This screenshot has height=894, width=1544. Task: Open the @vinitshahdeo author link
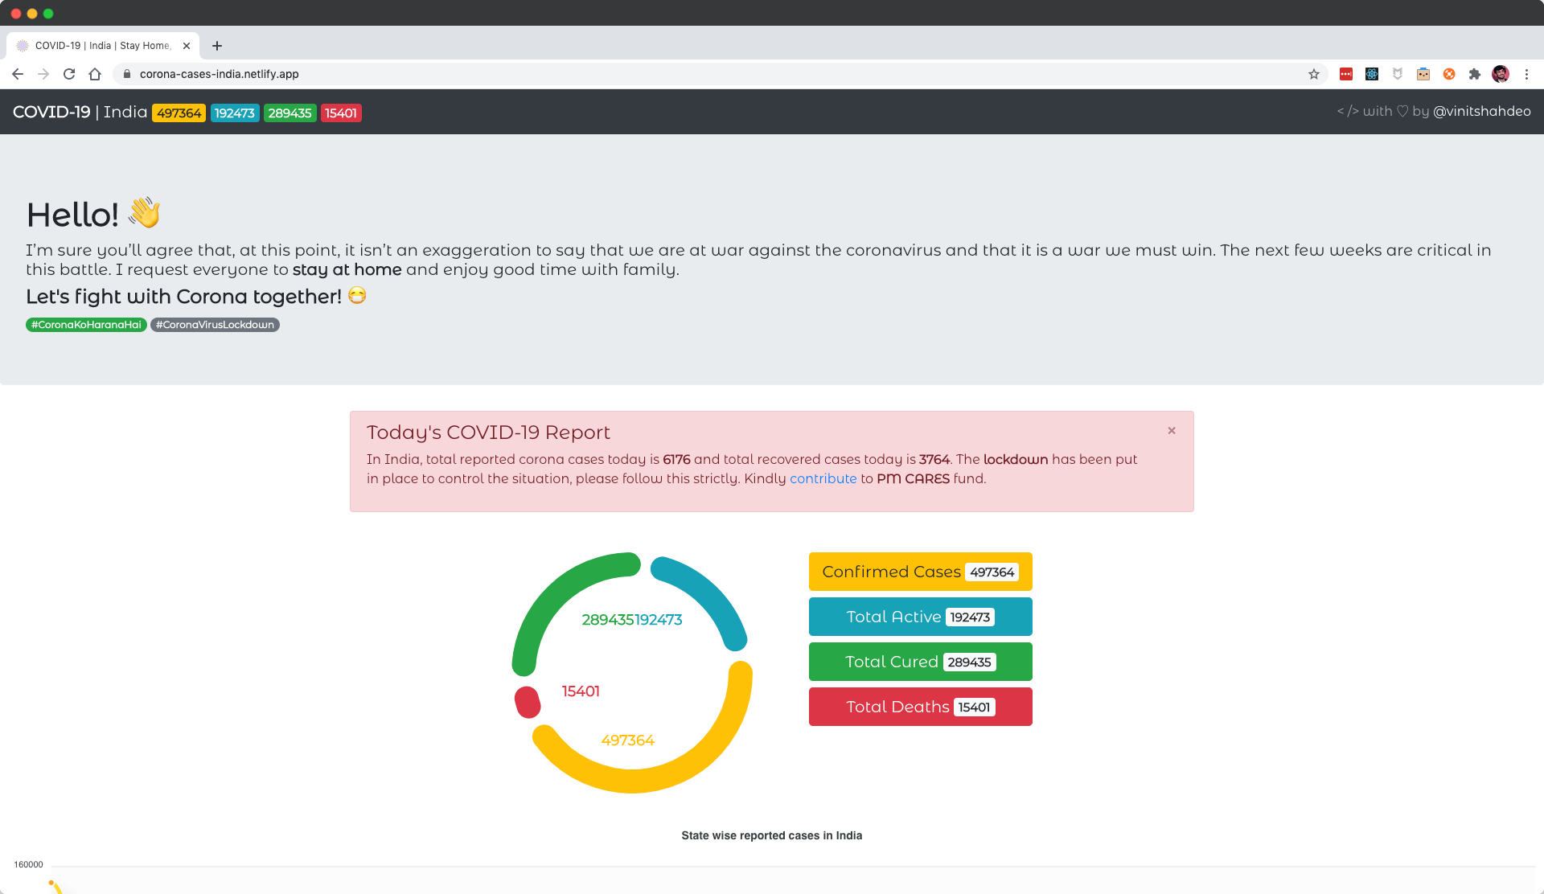pyautogui.click(x=1481, y=112)
